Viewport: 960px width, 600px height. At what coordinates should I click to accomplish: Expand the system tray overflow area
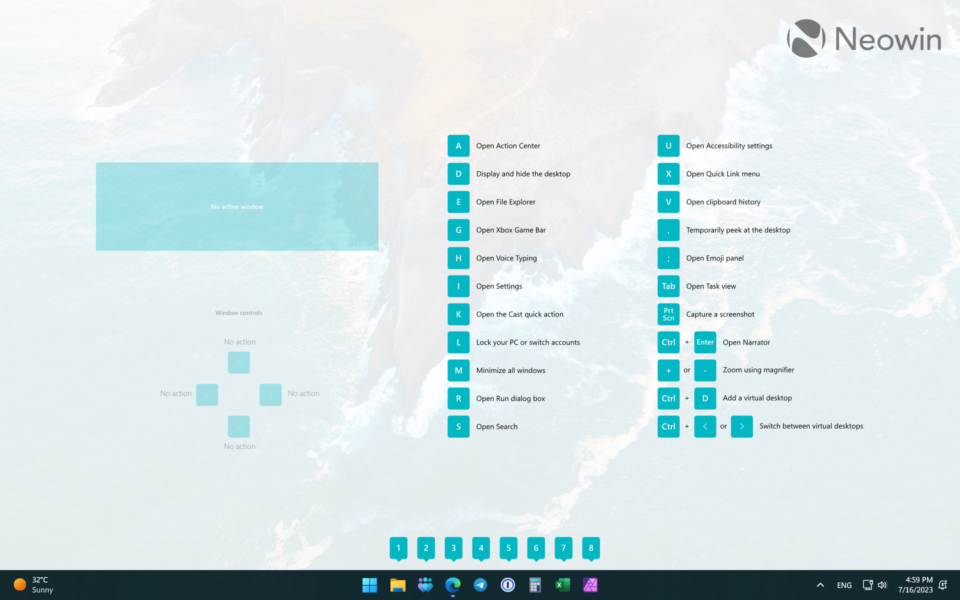point(819,585)
